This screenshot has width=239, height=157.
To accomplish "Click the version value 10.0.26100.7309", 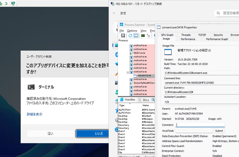I will tap(187, 59).
